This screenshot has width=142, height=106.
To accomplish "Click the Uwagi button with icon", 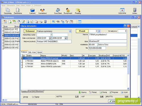I will coord(35,97).
